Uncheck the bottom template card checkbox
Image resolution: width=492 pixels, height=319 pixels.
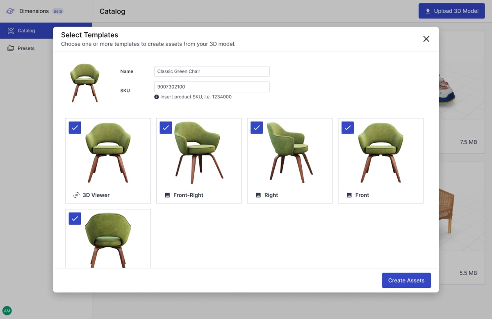(x=75, y=219)
